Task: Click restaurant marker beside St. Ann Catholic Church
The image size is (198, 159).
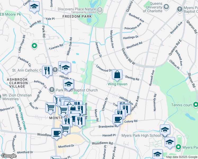Action: (47, 71)
